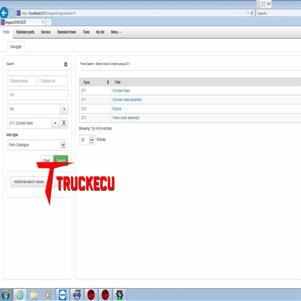Open the Menu dropdown in navigation bar
Viewport: 301px width, 301px height.
pyautogui.click(x=116, y=32)
